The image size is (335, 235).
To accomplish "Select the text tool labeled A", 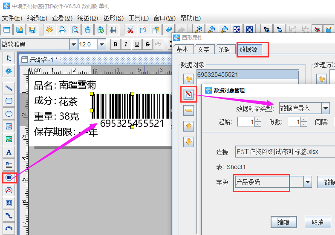I will click(9, 152).
